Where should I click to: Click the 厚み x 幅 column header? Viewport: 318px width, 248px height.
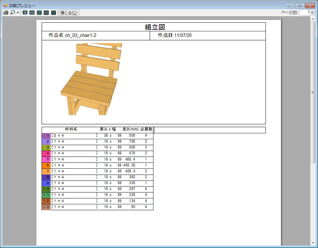click(x=108, y=129)
